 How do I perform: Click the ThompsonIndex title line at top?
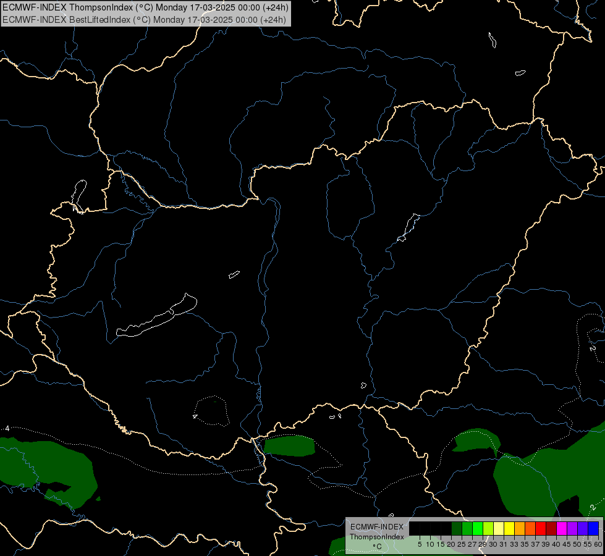[145, 7]
